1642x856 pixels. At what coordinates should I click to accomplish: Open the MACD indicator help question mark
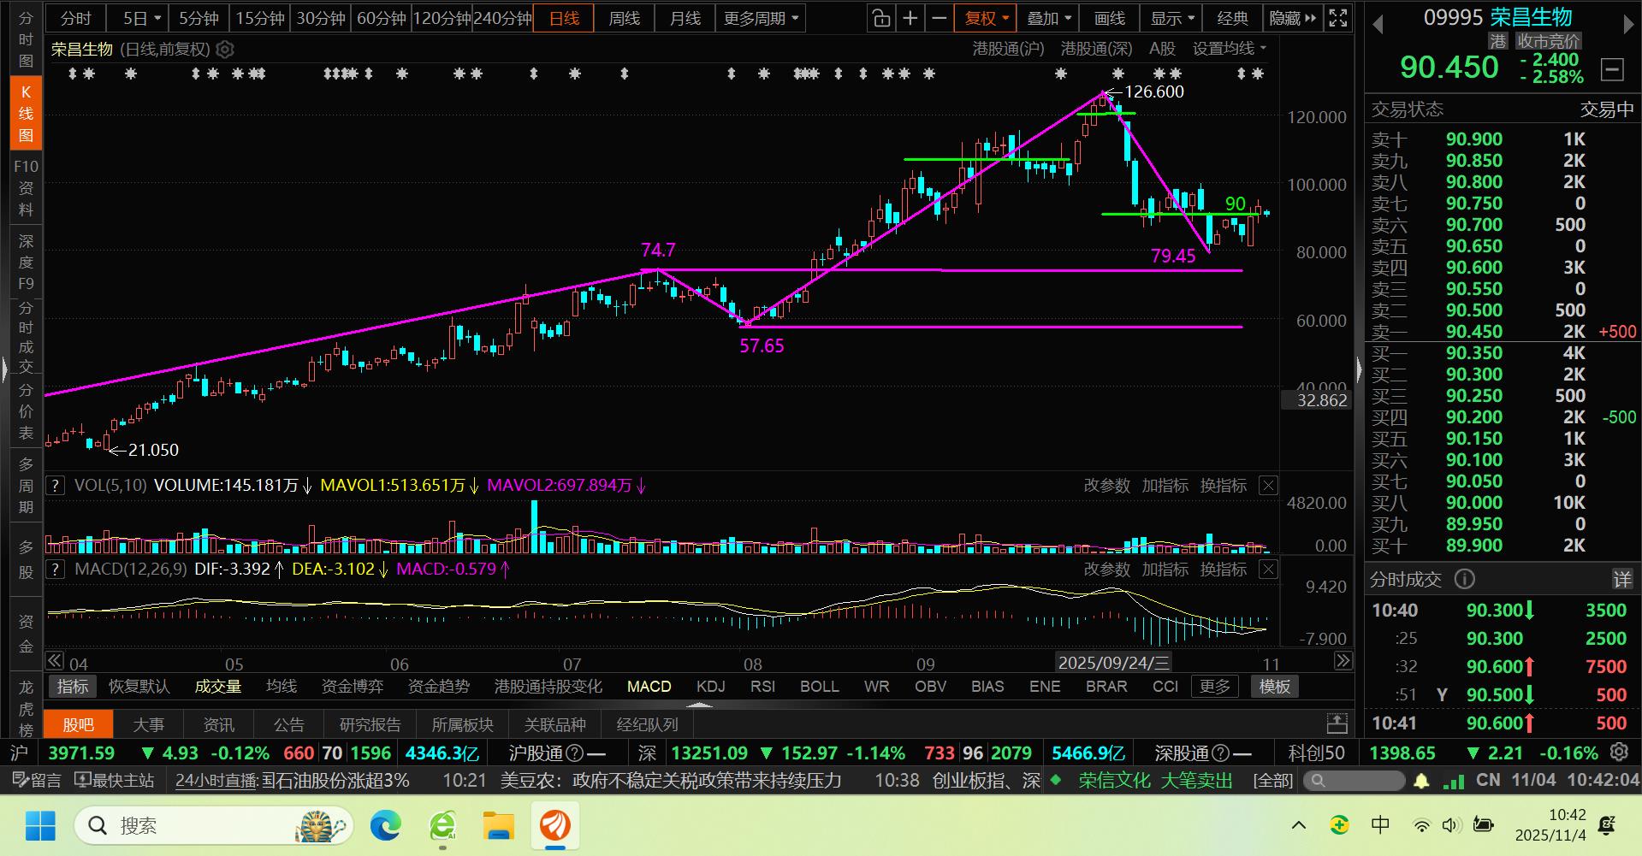56,570
